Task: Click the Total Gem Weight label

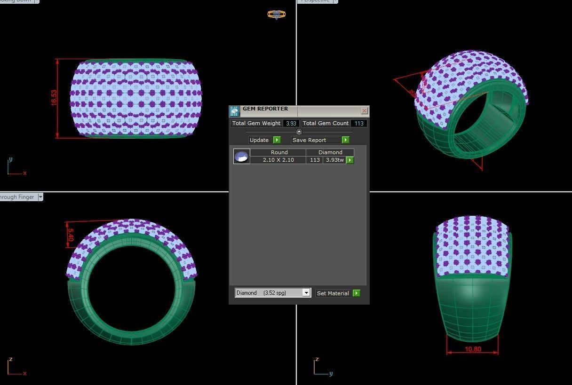Action: (x=256, y=123)
